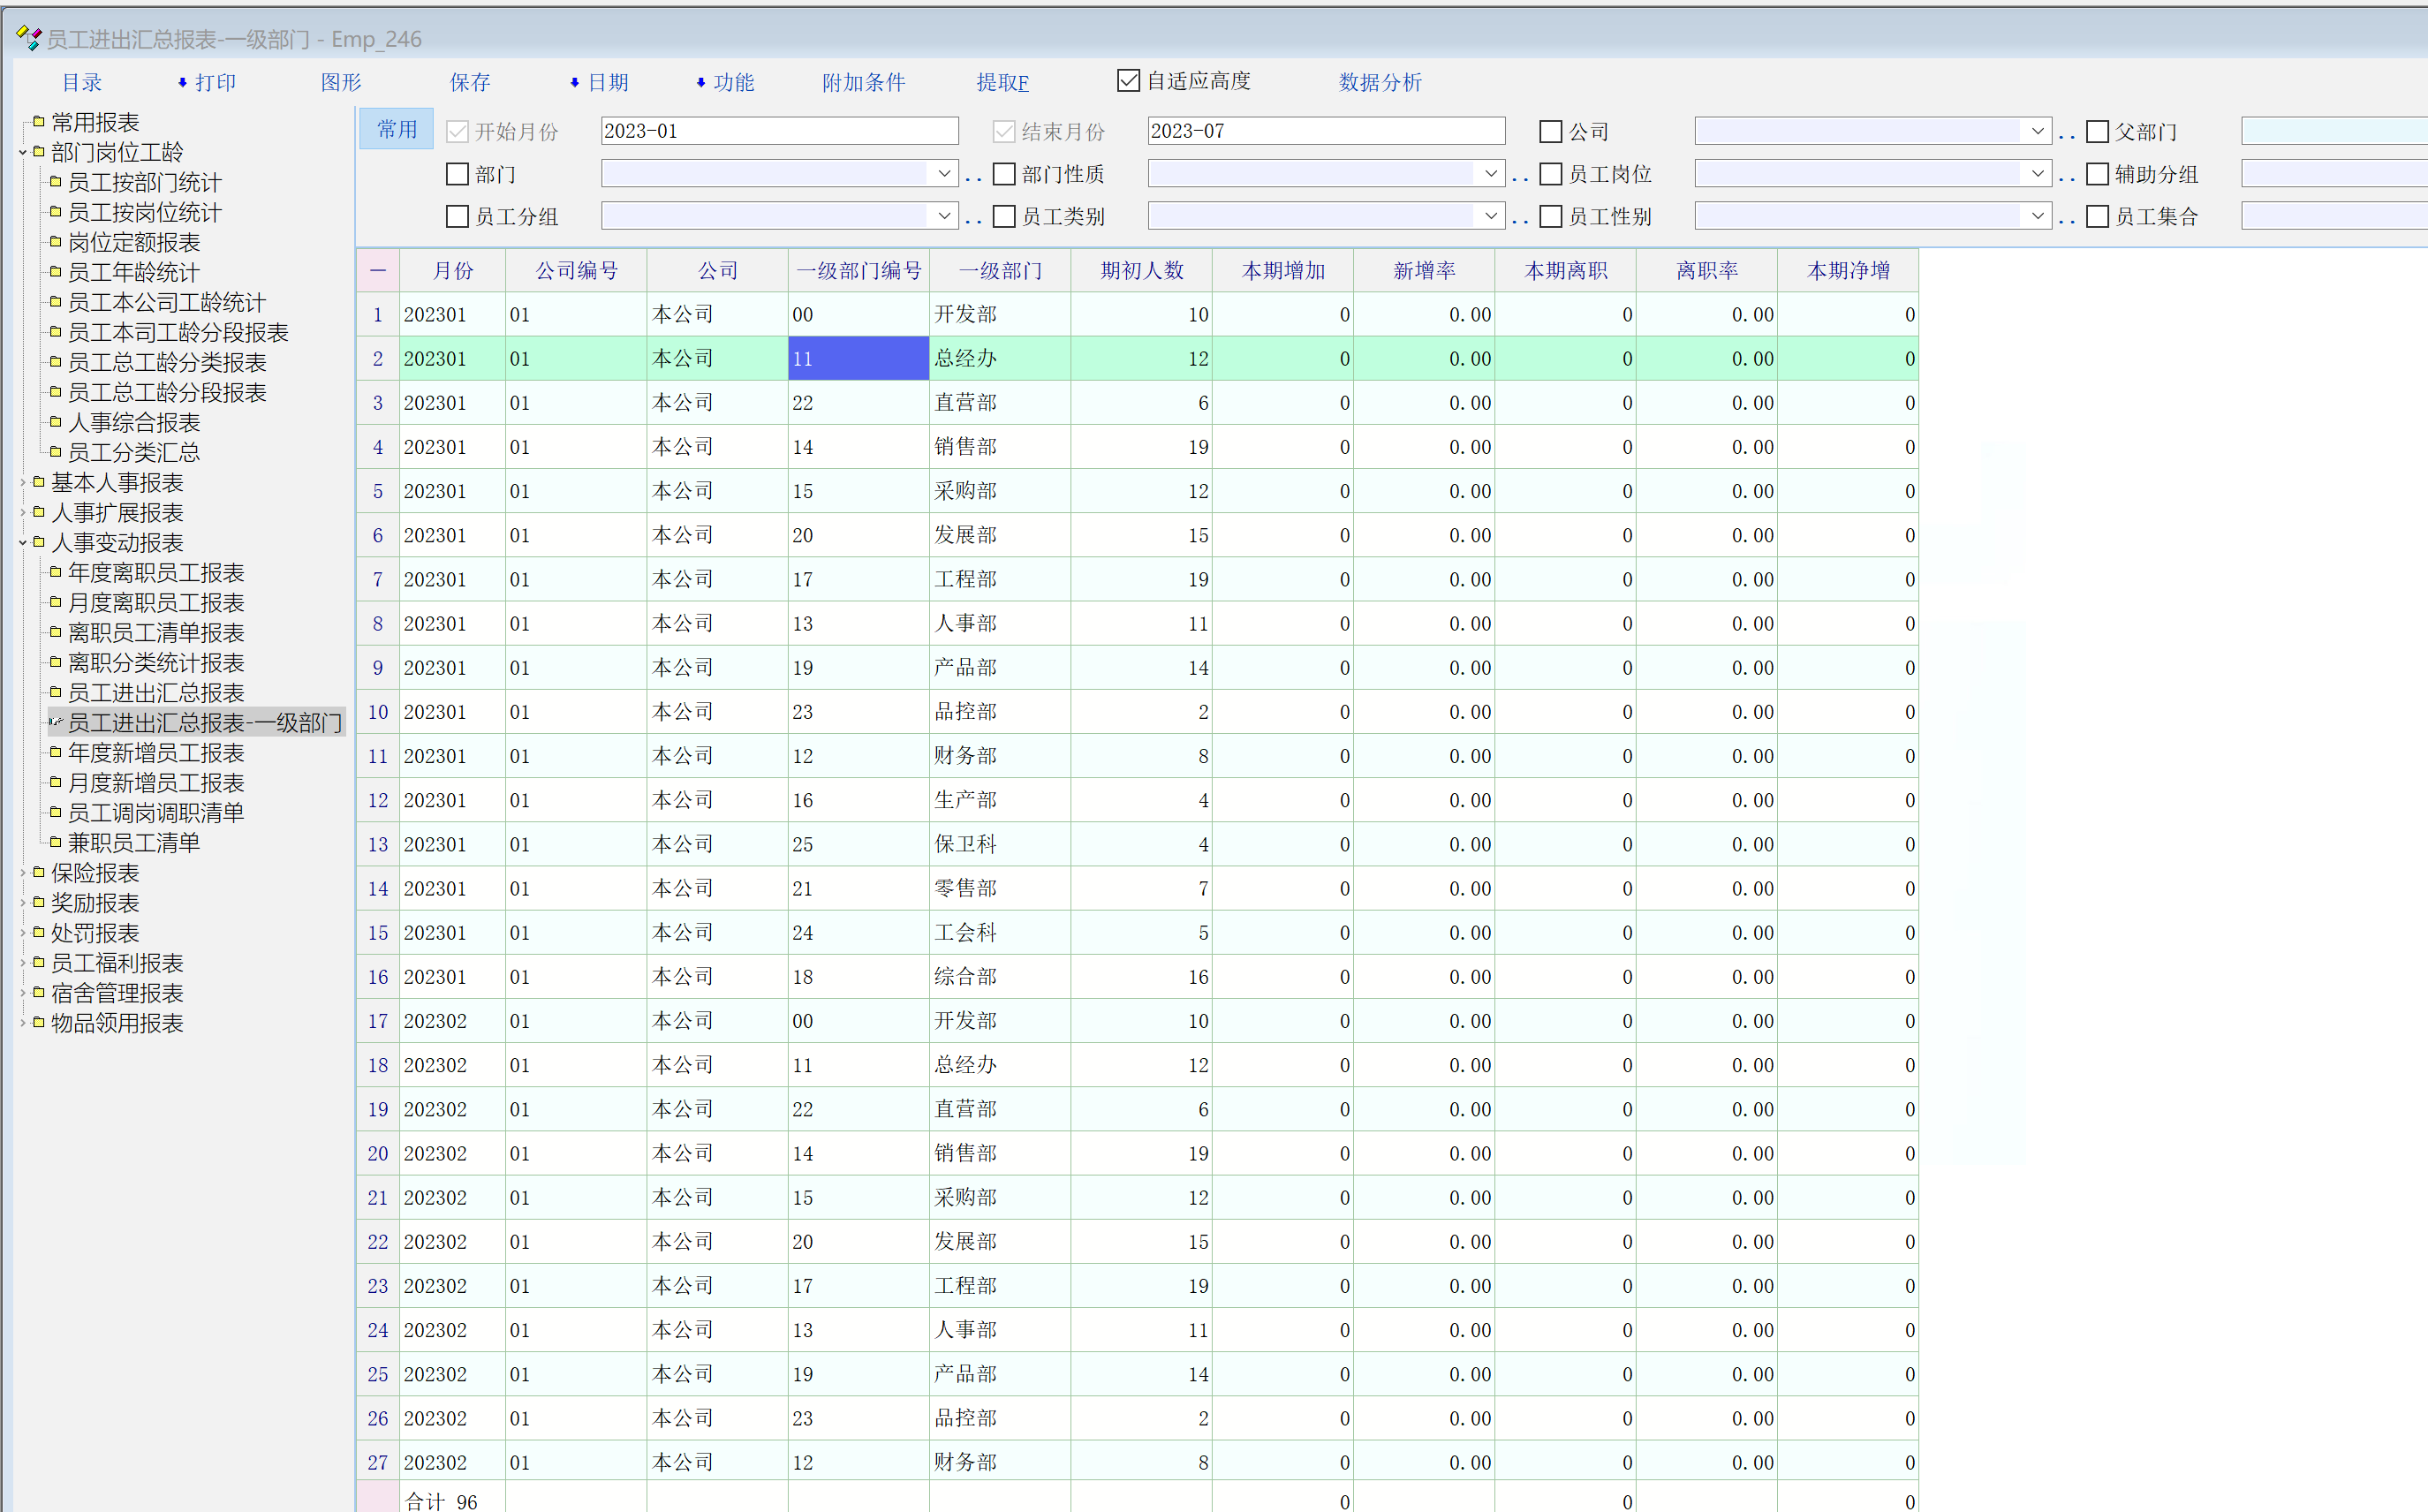This screenshot has height=1512, width=2428.
Task: Select the 常用 tab
Action: click(x=397, y=130)
